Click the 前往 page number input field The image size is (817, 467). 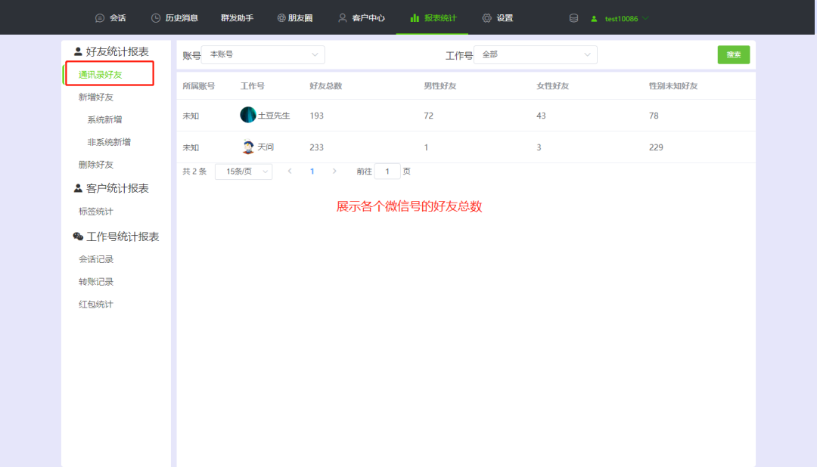pyautogui.click(x=387, y=172)
